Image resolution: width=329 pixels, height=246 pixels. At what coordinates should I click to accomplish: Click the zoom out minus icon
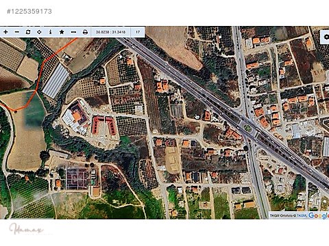[17, 32]
